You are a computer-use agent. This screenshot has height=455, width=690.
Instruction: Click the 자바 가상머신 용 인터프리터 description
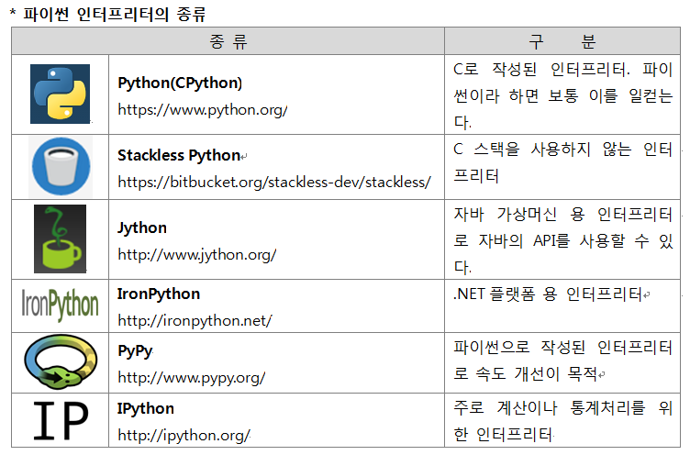pos(562,240)
